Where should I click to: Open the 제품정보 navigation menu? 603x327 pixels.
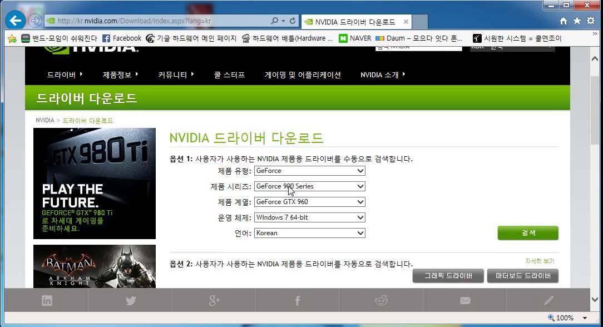pyautogui.click(x=120, y=75)
